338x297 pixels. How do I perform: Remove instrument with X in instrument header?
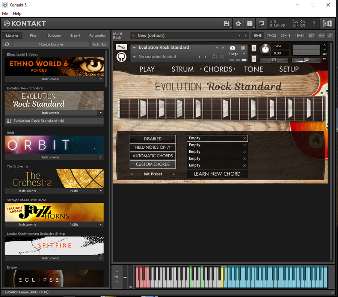point(324,45)
